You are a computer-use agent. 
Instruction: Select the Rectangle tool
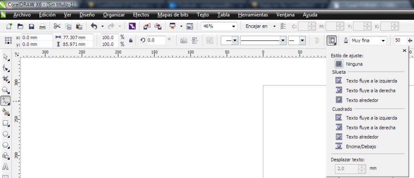(x=6, y=123)
